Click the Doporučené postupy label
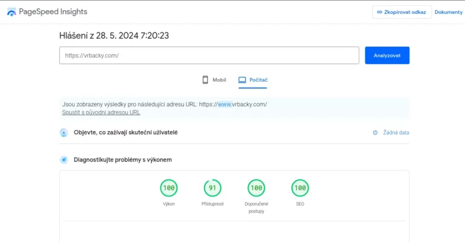The width and height of the screenshot is (465, 243). point(256,207)
